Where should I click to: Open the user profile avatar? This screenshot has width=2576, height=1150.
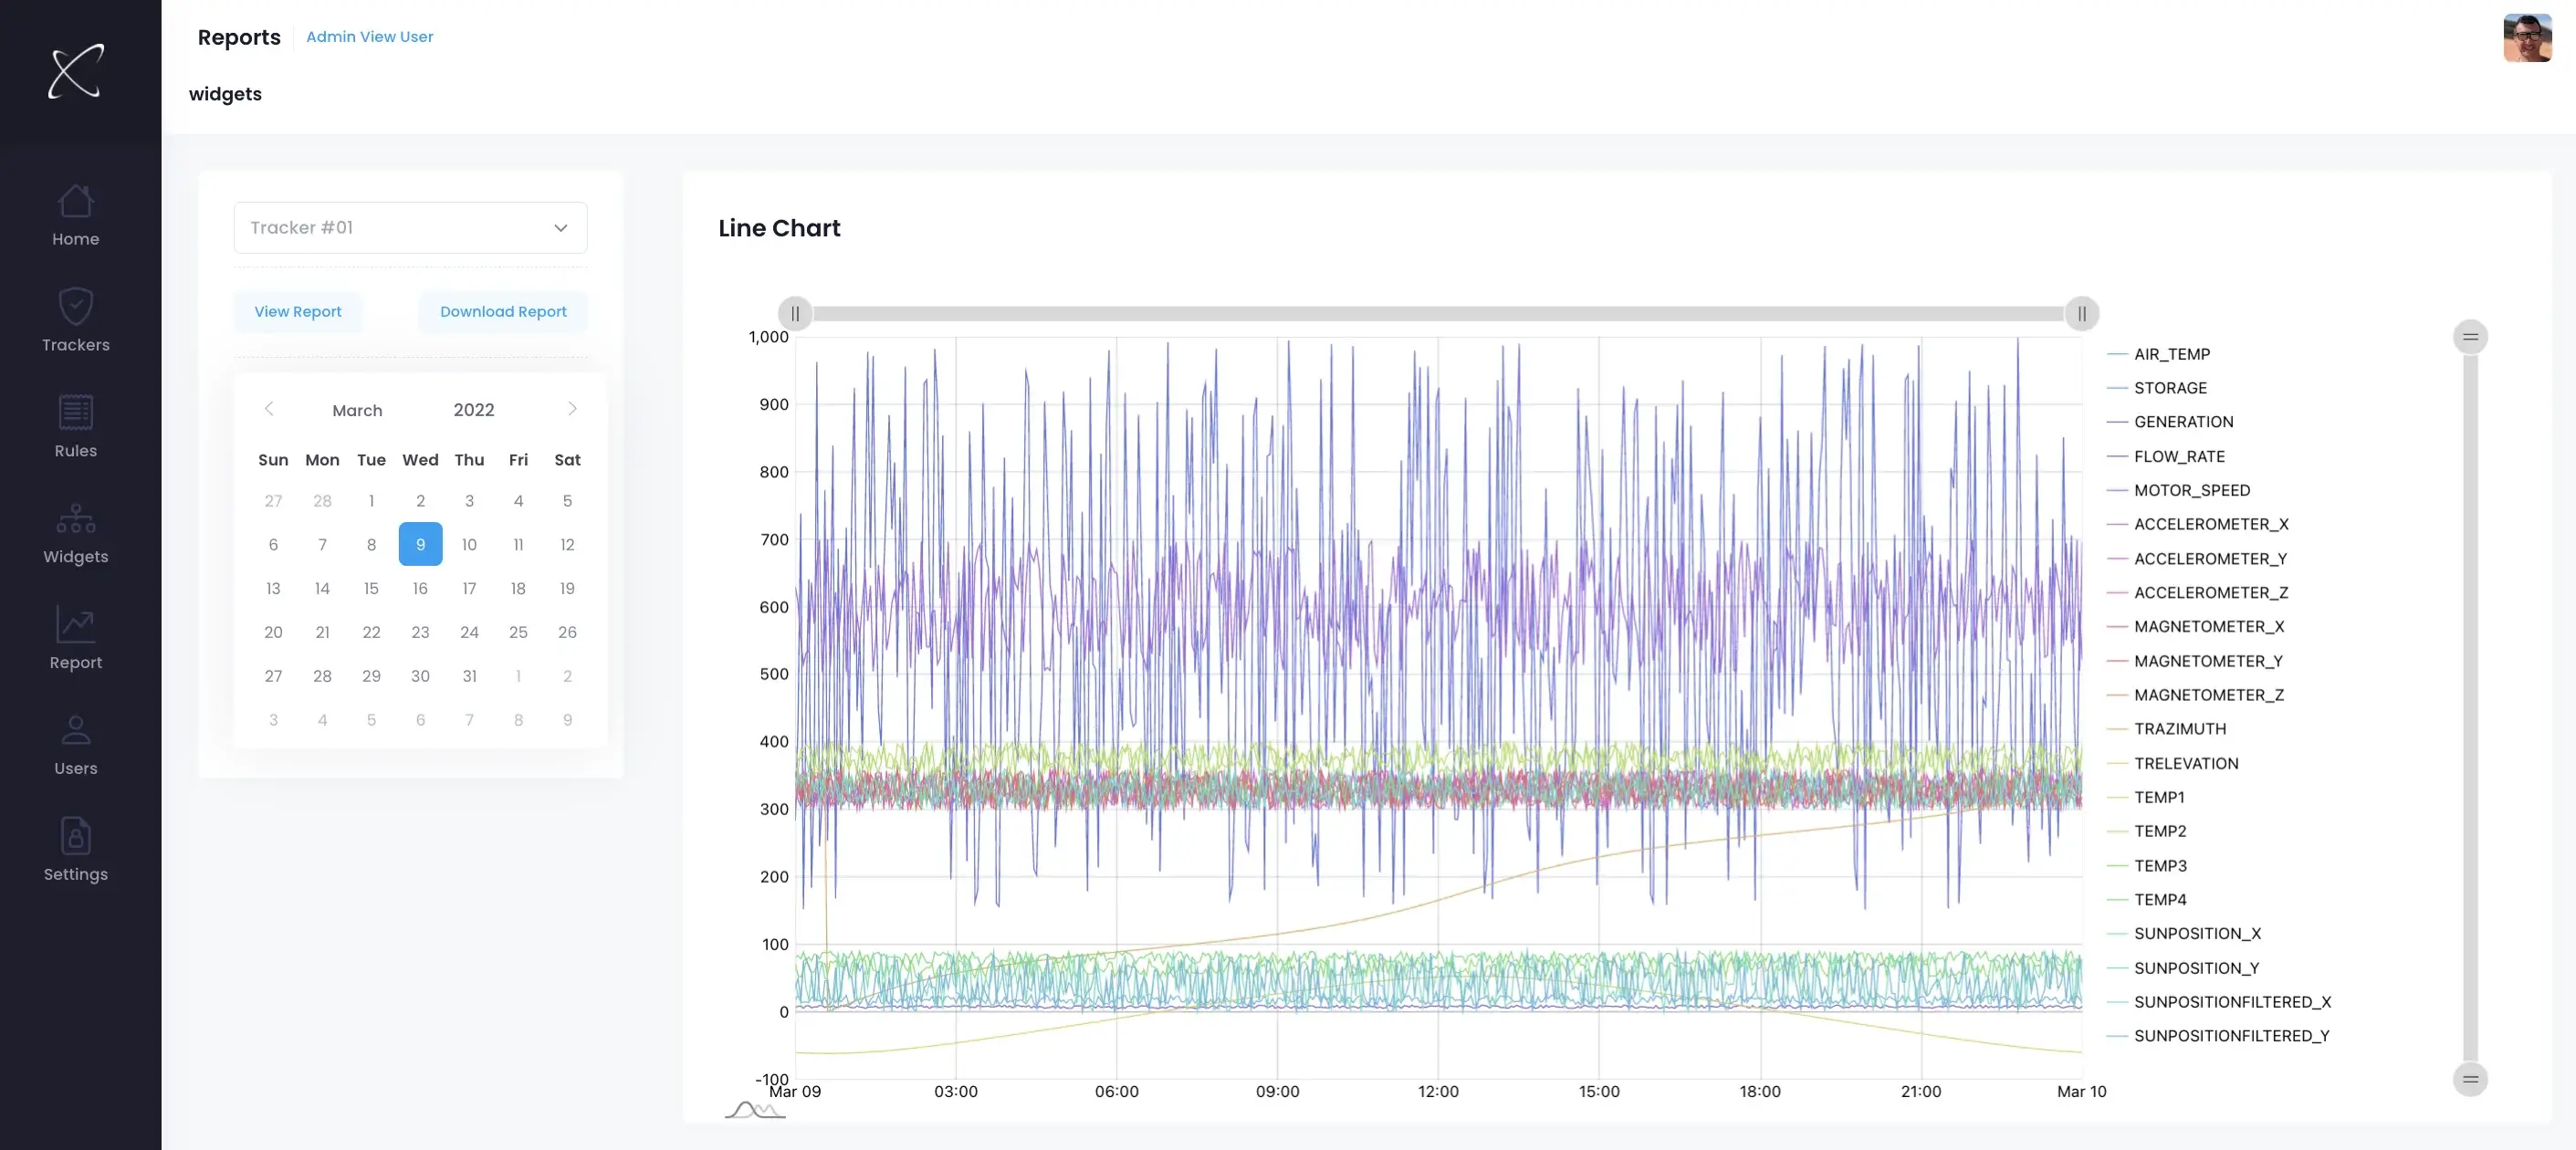click(x=2527, y=38)
